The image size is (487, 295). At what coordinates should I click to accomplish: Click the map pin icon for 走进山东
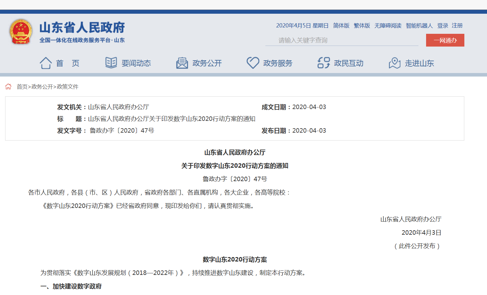coord(395,63)
